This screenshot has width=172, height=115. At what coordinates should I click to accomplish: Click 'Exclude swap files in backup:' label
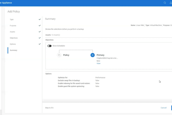tap(69, 80)
